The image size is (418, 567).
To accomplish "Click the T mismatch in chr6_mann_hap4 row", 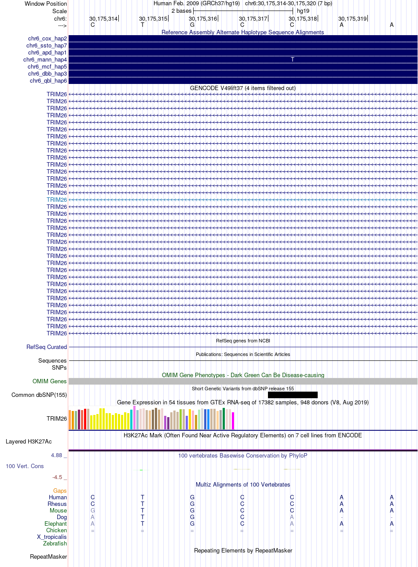I will [x=293, y=60].
